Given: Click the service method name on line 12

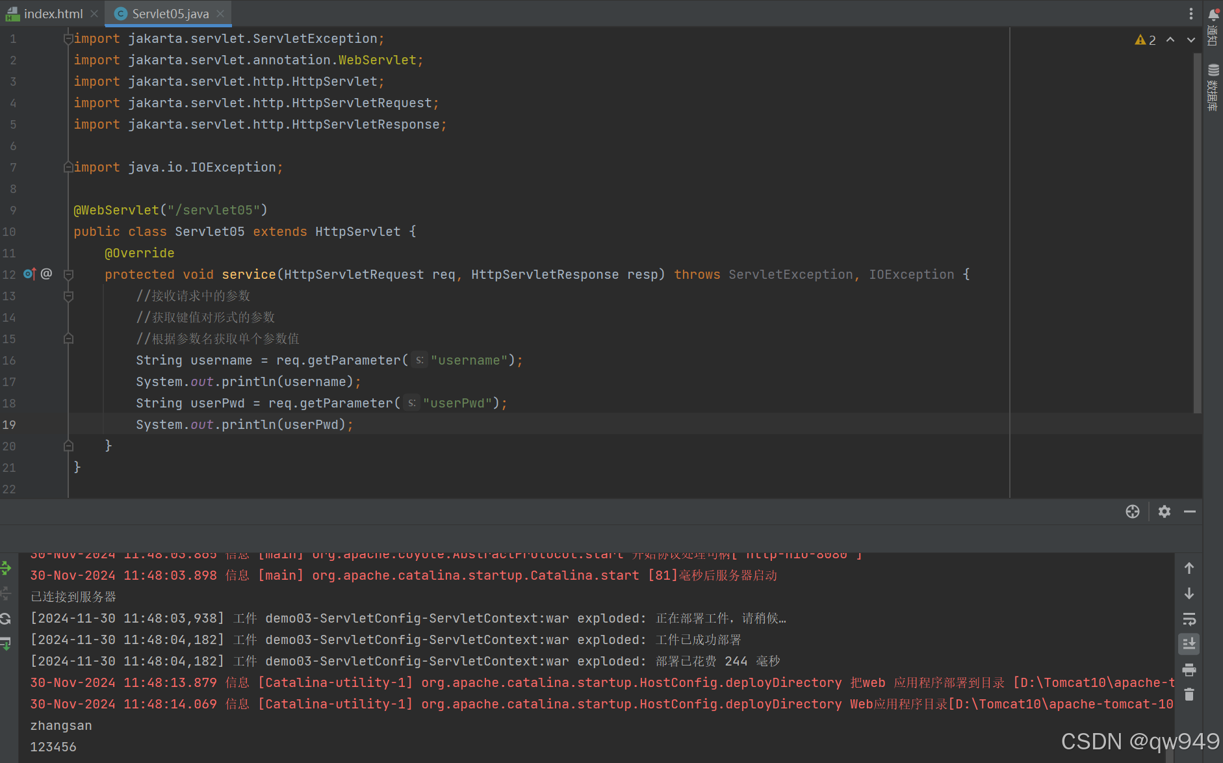Looking at the screenshot, I should pos(249,274).
